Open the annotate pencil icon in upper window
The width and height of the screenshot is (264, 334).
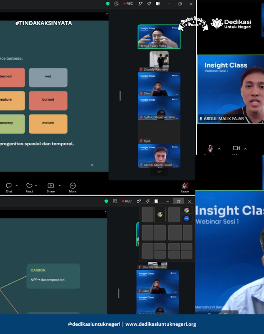pos(140,4)
